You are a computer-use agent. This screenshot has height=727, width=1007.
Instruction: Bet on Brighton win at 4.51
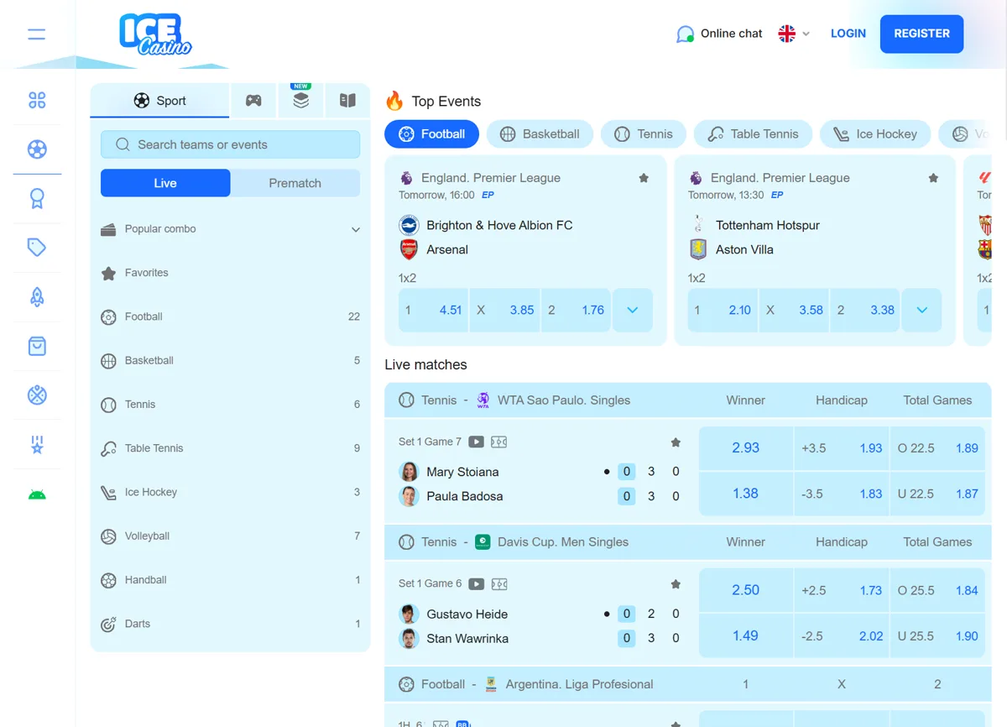[x=433, y=310]
